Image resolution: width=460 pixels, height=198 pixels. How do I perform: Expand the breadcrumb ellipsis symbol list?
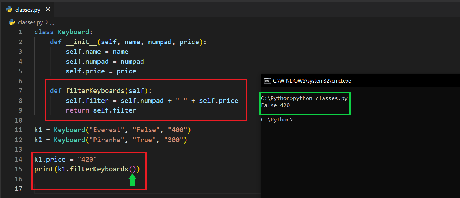[x=52, y=22]
